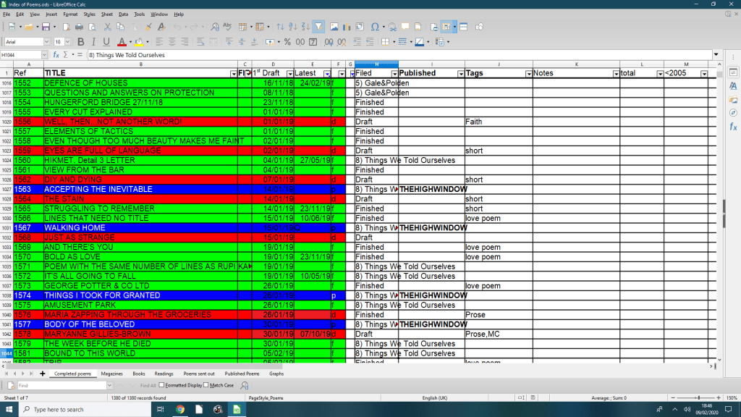741x417 pixels.
Task: Select the Poems sent out tab
Action: tap(200, 374)
